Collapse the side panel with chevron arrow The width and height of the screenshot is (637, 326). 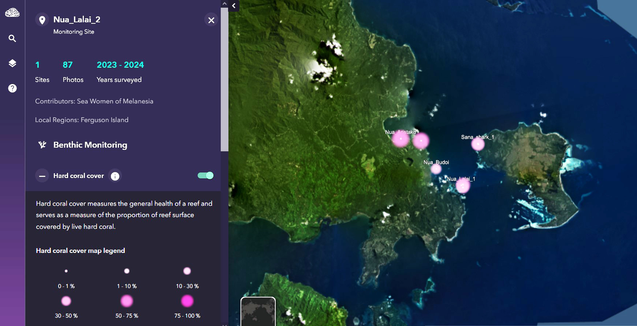pos(234,6)
